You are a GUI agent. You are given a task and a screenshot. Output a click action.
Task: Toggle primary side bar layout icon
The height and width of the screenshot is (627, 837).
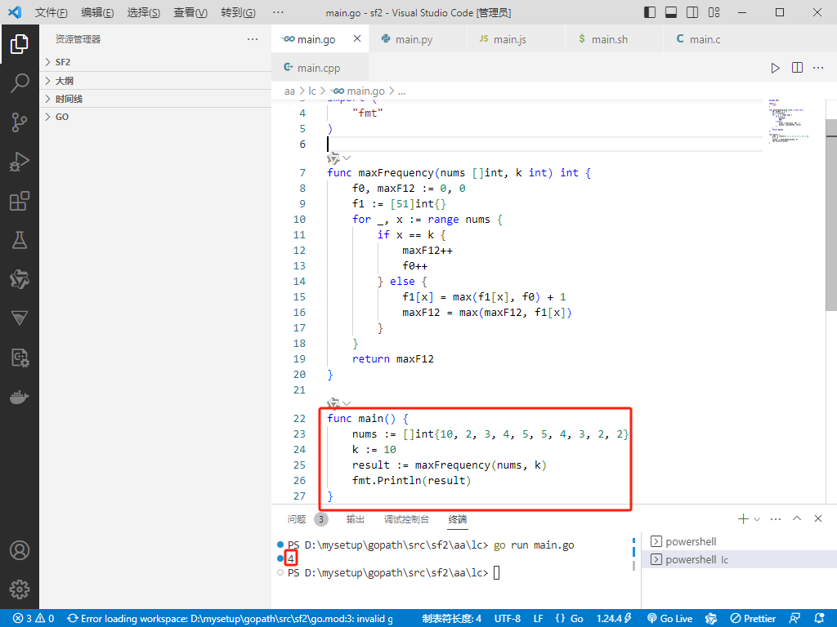point(650,12)
